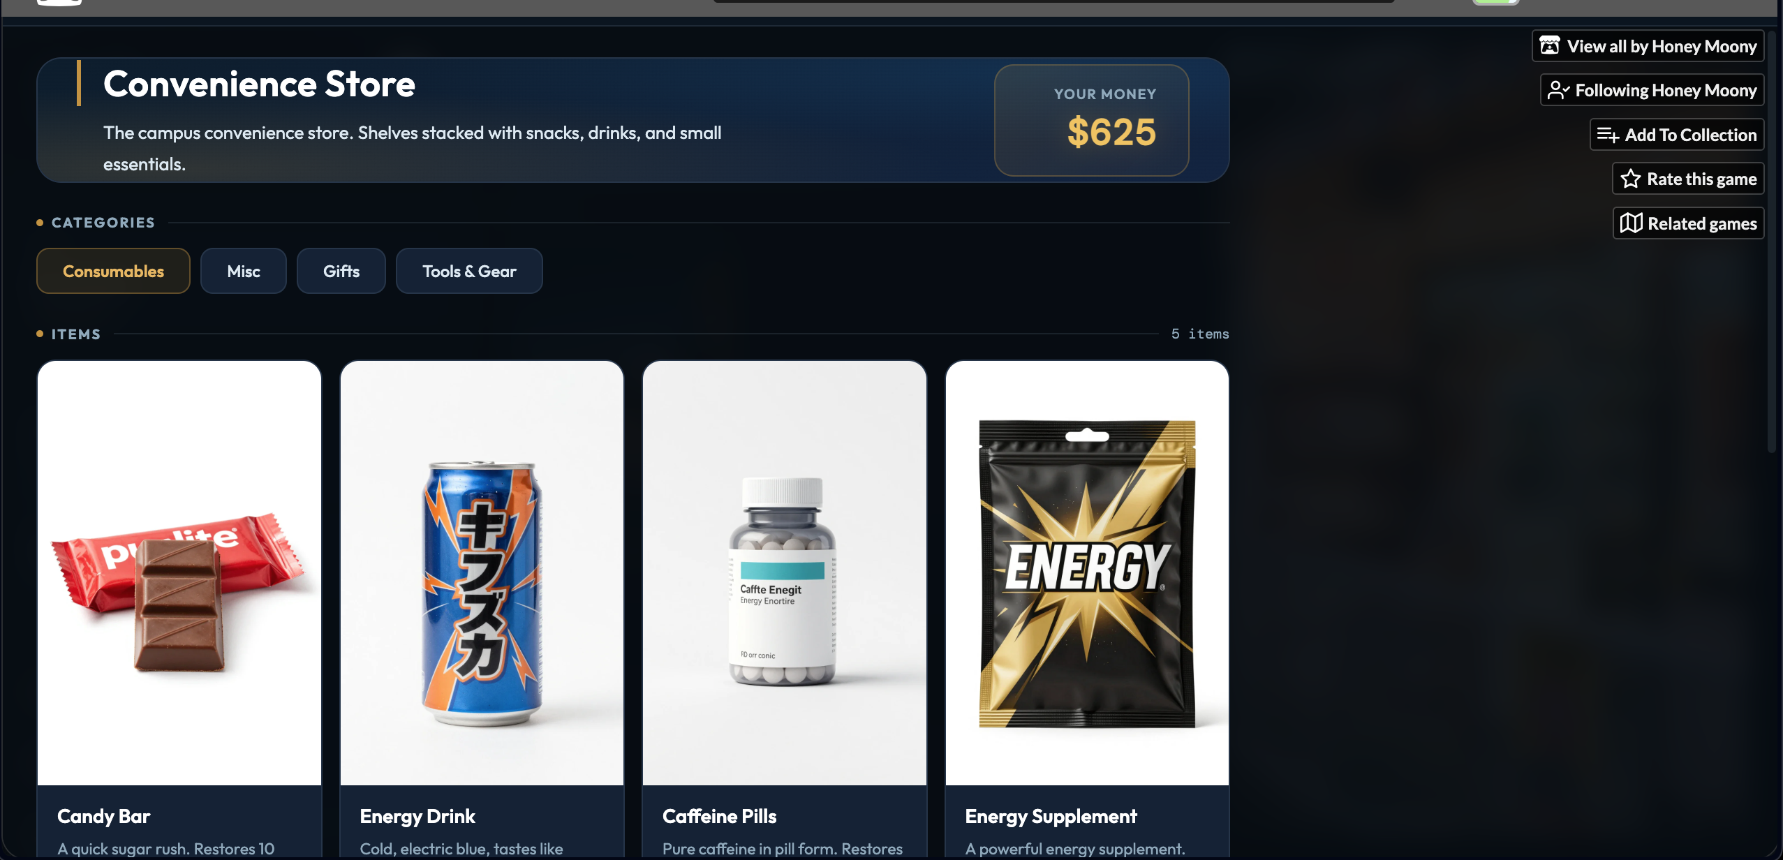The height and width of the screenshot is (860, 1783).
Task: Select the Consumables category tab
Action: (113, 271)
